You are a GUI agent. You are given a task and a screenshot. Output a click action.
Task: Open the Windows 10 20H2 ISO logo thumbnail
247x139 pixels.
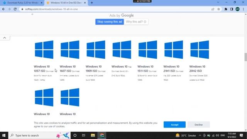tap(200, 49)
